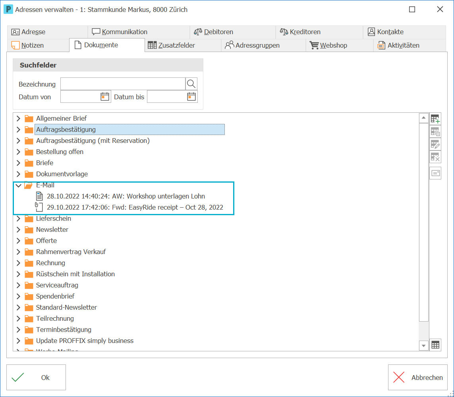Click the edit document pencil icon
This screenshot has width=454, height=397.
435,144
